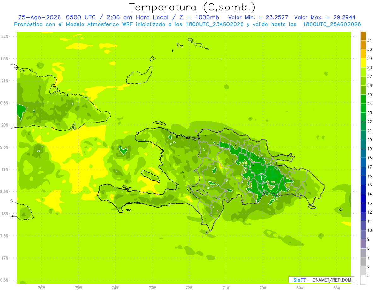Click the "0500 UTC" time label
The image size is (378, 292).
coord(81,17)
